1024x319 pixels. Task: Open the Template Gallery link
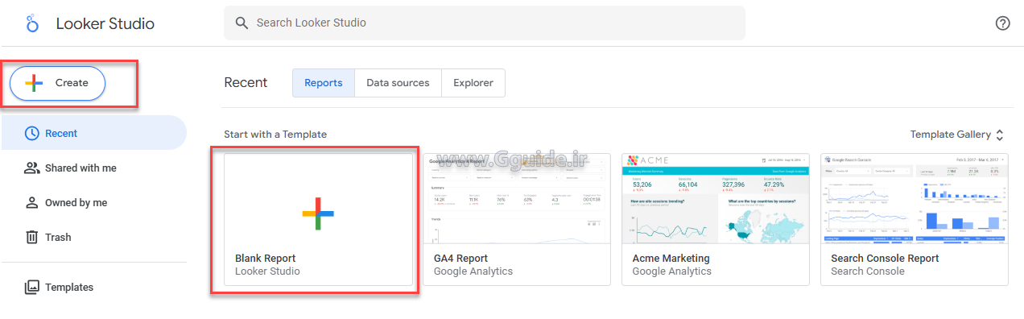coord(950,135)
